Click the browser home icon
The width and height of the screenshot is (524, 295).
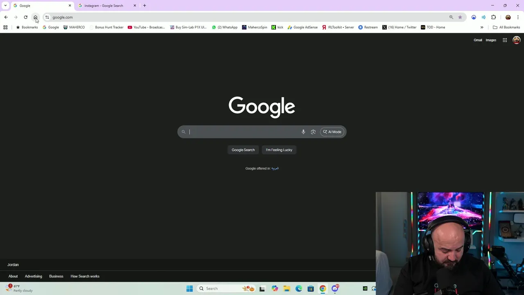36,17
